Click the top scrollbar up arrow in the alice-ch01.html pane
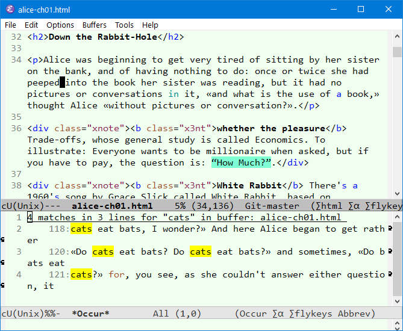 tap(397, 37)
